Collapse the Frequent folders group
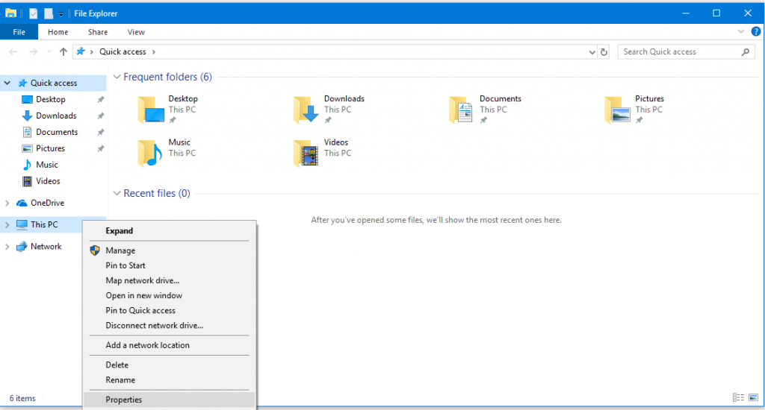This screenshot has width=765, height=410. [117, 77]
